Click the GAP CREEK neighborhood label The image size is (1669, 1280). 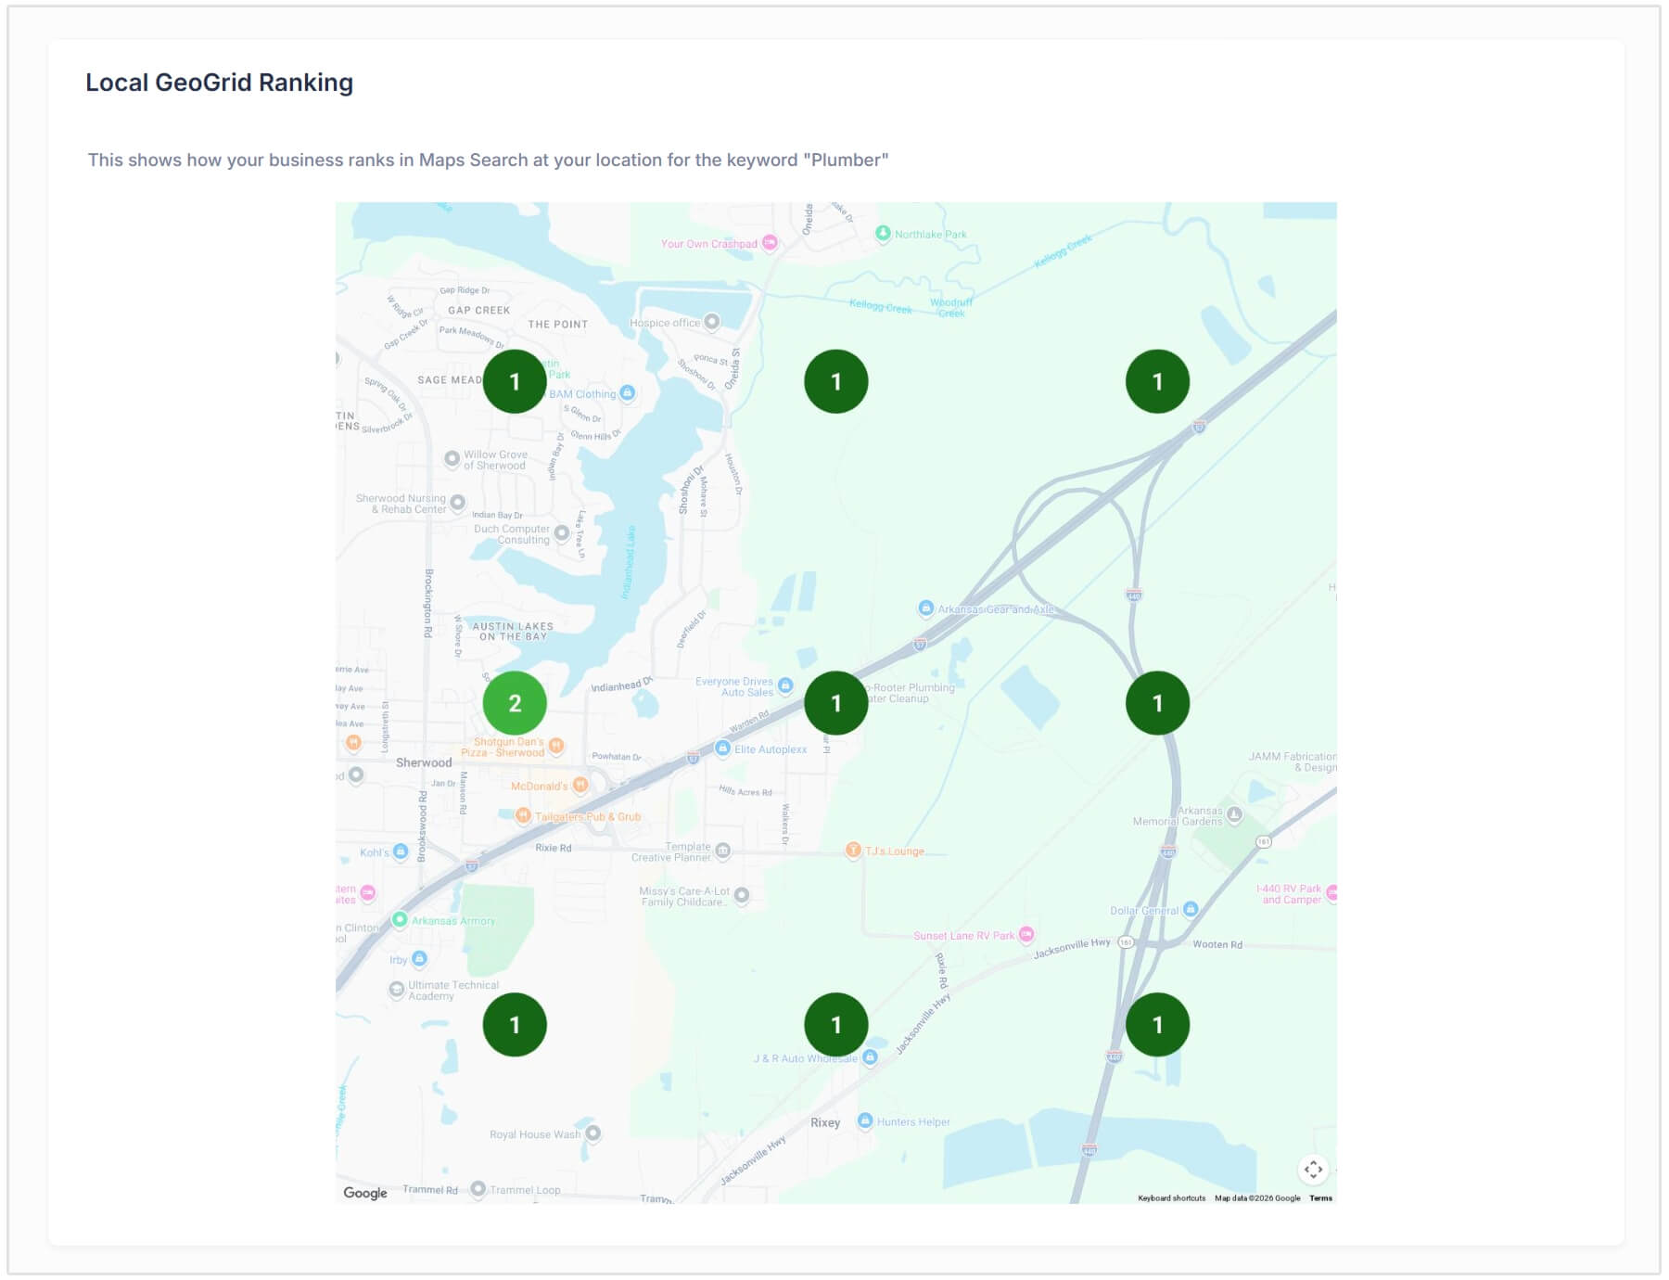[479, 310]
